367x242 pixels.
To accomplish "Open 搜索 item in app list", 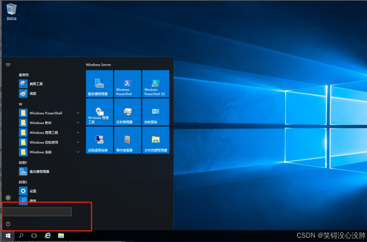I will tap(50, 201).
